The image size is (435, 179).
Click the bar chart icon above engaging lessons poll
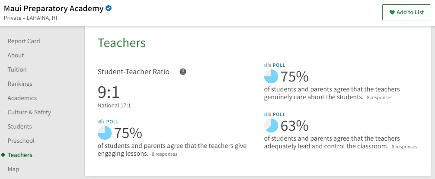pyautogui.click(x=101, y=122)
